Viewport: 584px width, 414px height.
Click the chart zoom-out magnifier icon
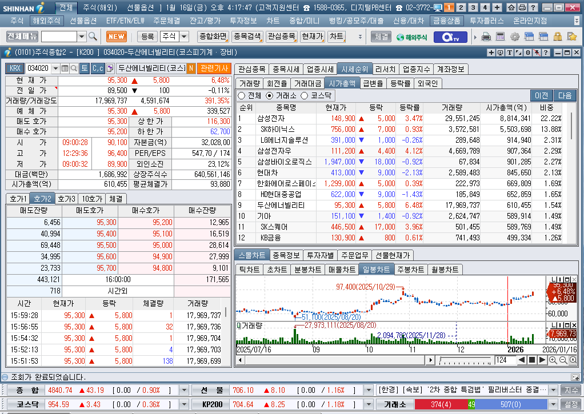[563, 360]
